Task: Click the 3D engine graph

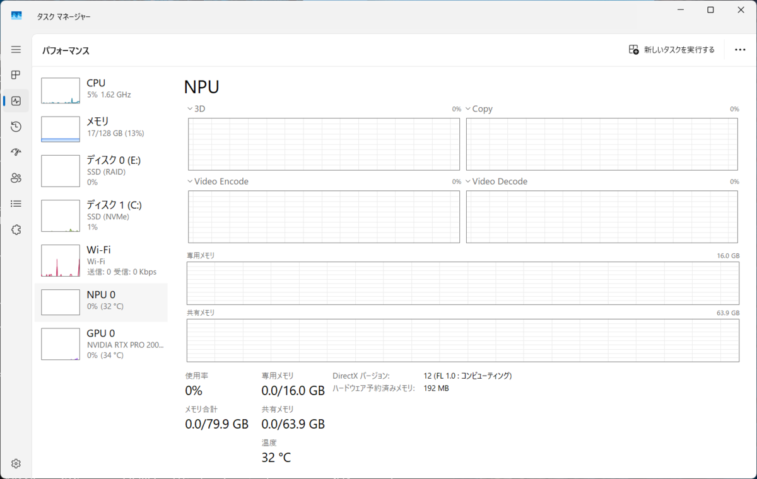Action: [x=324, y=144]
